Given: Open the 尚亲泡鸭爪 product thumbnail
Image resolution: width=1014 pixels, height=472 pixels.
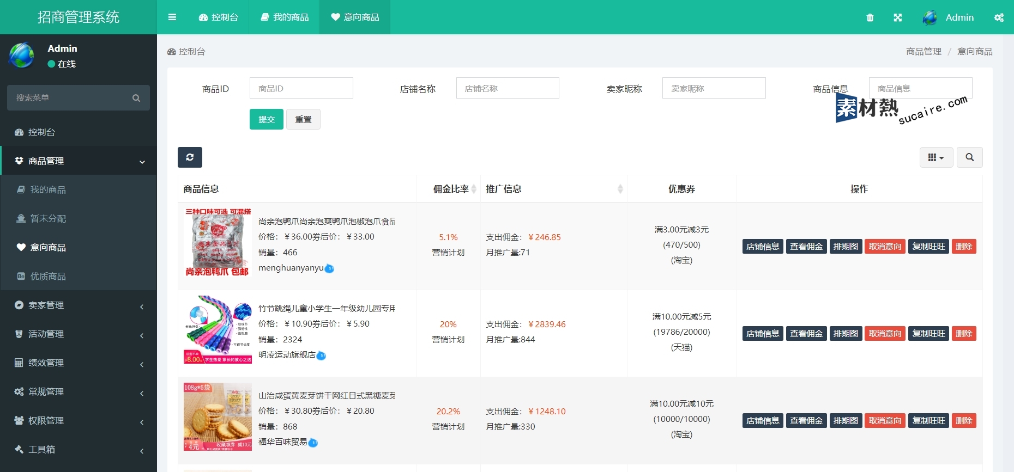Looking at the screenshot, I should [218, 242].
